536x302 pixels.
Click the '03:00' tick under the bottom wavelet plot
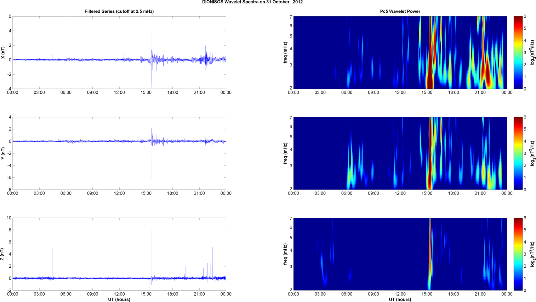tap(320, 294)
